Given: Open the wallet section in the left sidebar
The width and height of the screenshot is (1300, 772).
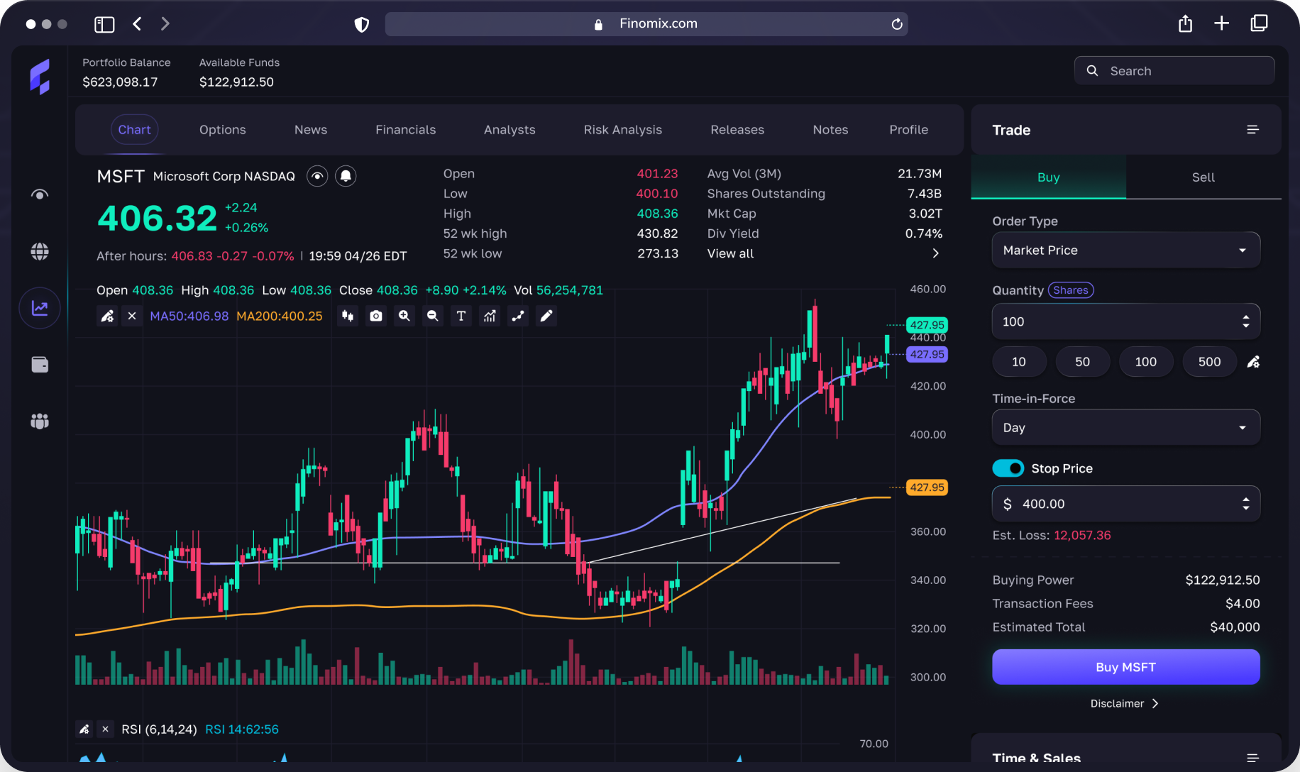Looking at the screenshot, I should (x=39, y=364).
